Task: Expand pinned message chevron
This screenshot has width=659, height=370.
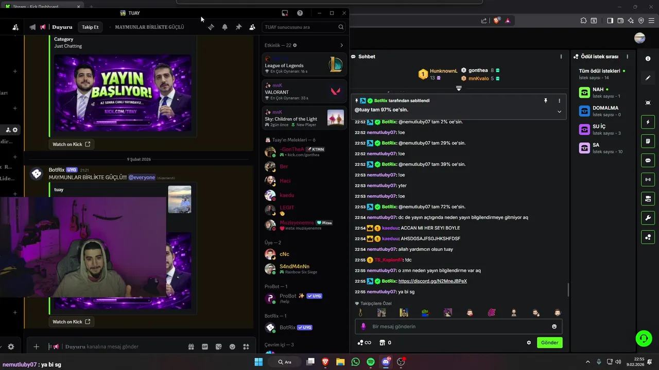Action: [560, 112]
